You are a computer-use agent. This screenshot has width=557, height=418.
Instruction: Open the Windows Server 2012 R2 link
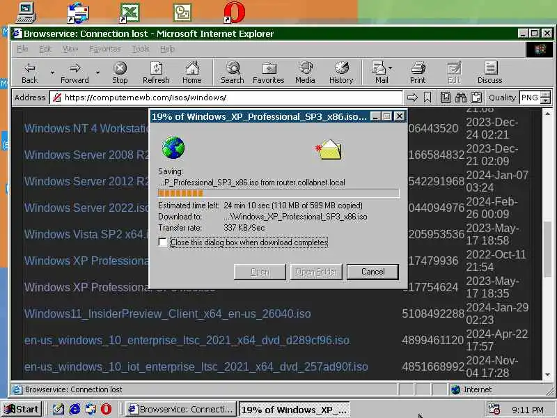[86, 181]
